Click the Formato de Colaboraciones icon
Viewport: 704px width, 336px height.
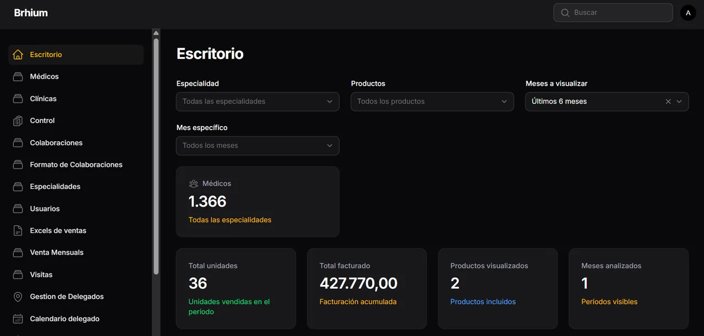point(18,165)
